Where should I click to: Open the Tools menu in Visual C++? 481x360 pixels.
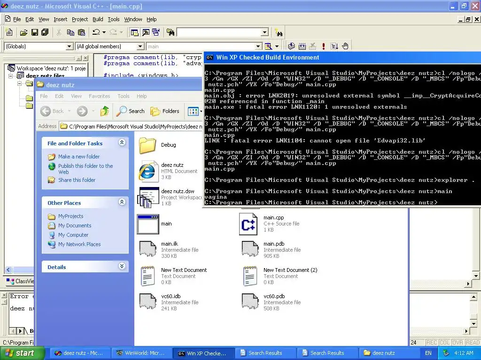tap(114, 19)
